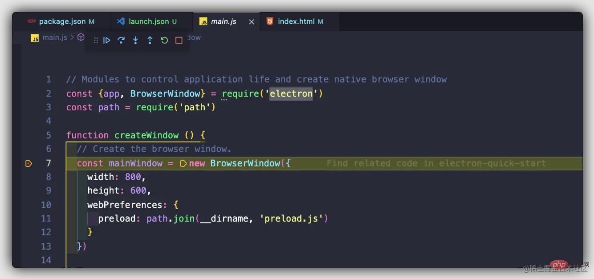Click line number 10 in the gutter
This screenshot has height=279, width=594.
point(46,205)
